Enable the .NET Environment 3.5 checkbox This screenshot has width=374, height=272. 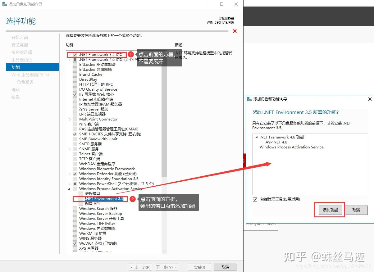[81, 199]
